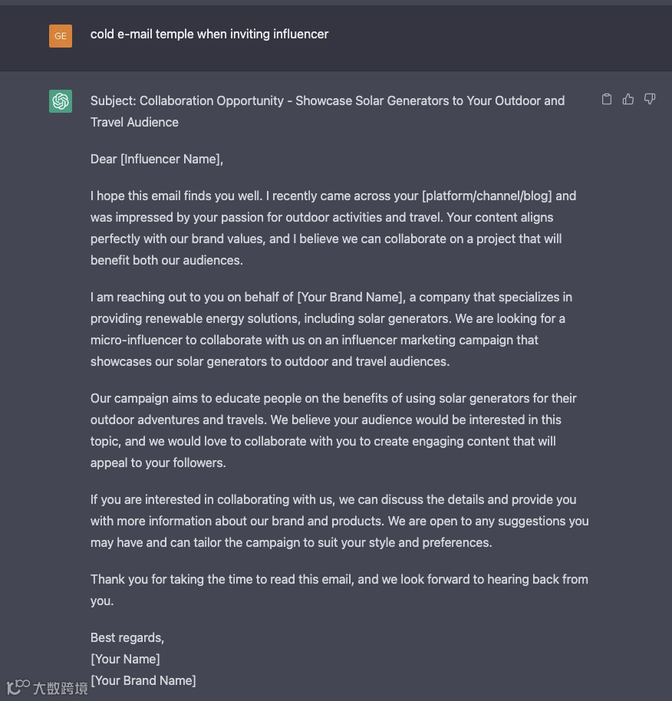Click [Your Brand Name] in the second paragraph
Screen dimensions: 672x701
point(351,297)
